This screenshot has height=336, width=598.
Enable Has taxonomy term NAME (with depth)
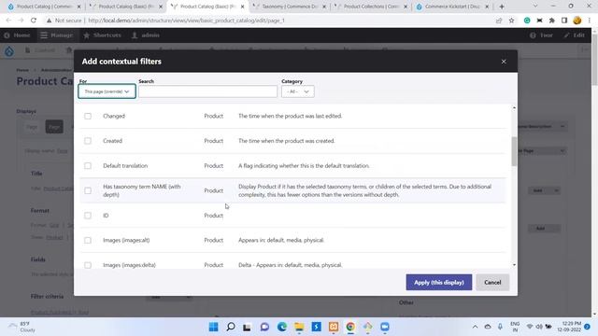88,190
